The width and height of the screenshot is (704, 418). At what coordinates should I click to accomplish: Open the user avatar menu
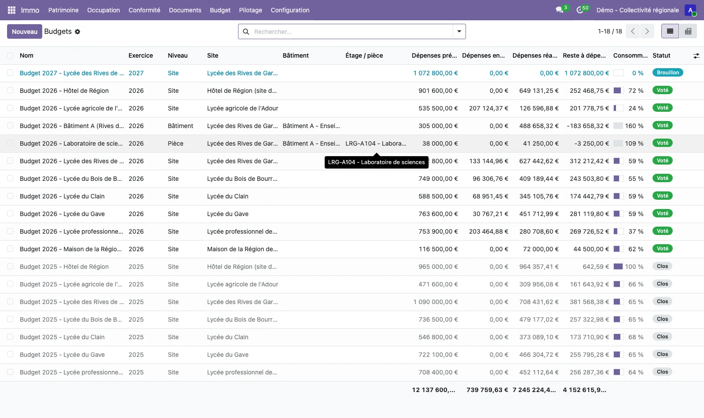(x=690, y=10)
